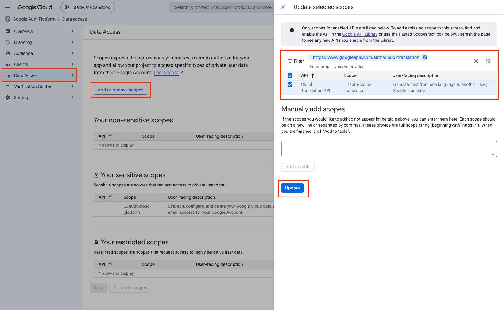The width and height of the screenshot is (503, 310).
Task: Open the Data Access item's three-dot menu
Action: 73,75
